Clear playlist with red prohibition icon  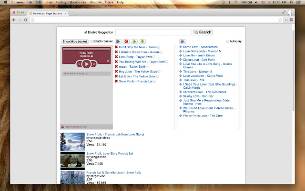click(x=126, y=42)
